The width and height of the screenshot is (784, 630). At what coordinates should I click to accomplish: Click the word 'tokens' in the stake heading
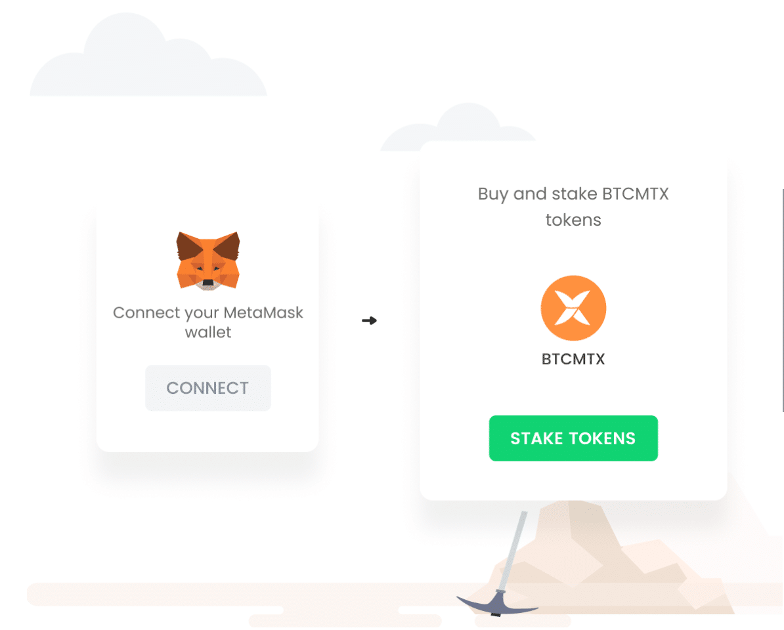pyautogui.click(x=573, y=220)
